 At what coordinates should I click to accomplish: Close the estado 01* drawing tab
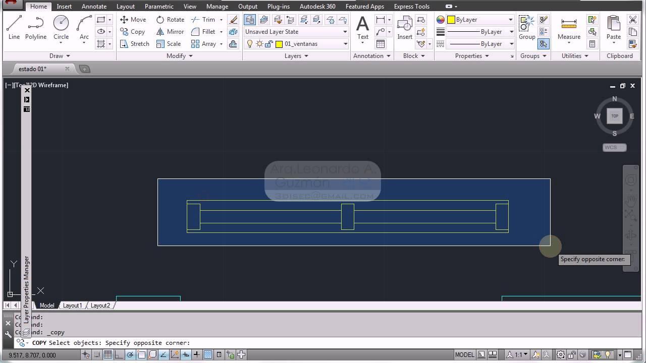(67, 69)
